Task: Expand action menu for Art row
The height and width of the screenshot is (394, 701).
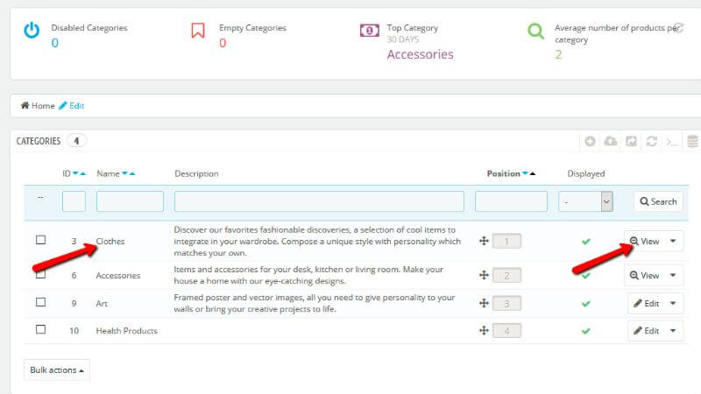Action: tap(673, 303)
